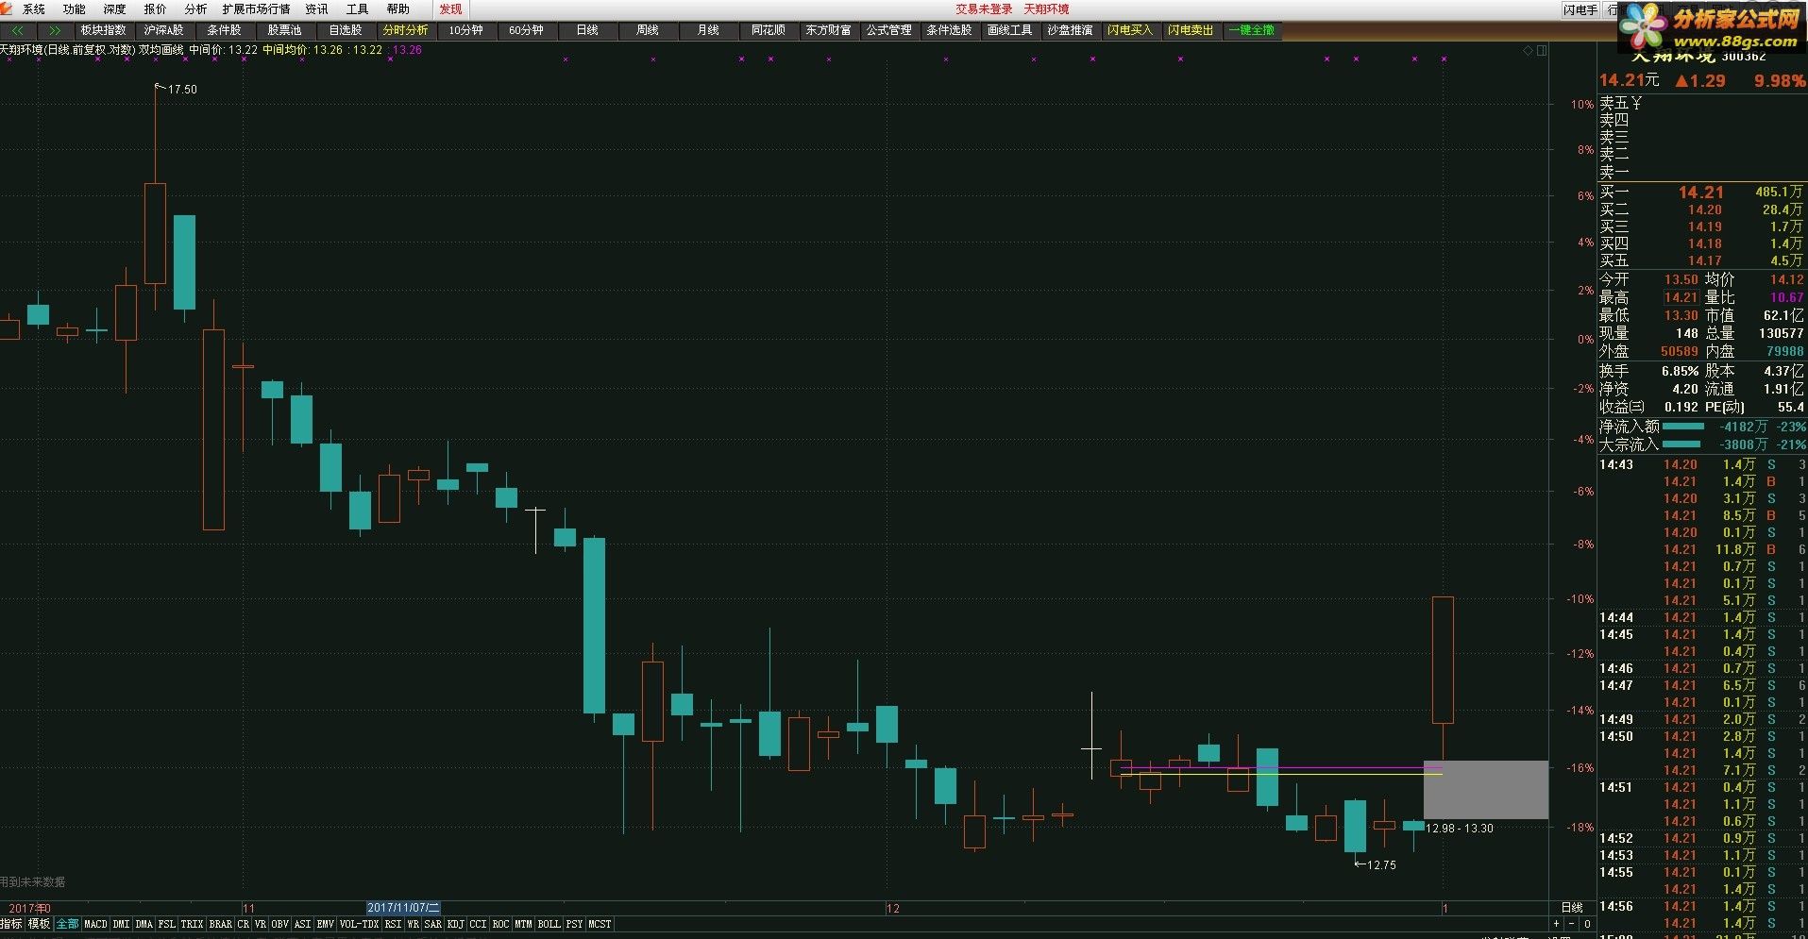This screenshot has height=939, width=1808.
Task: Open the 工具 menu
Action: tap(358, 9)
